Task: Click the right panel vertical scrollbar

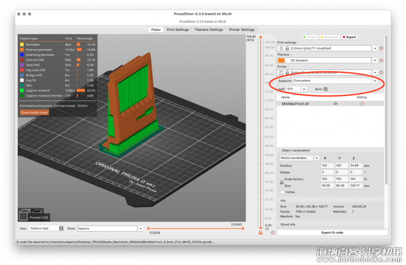Action: click(x=386, y=110)
